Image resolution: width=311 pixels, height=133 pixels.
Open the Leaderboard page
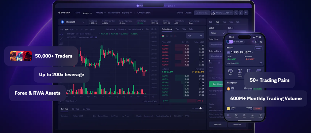coord(114,13)
